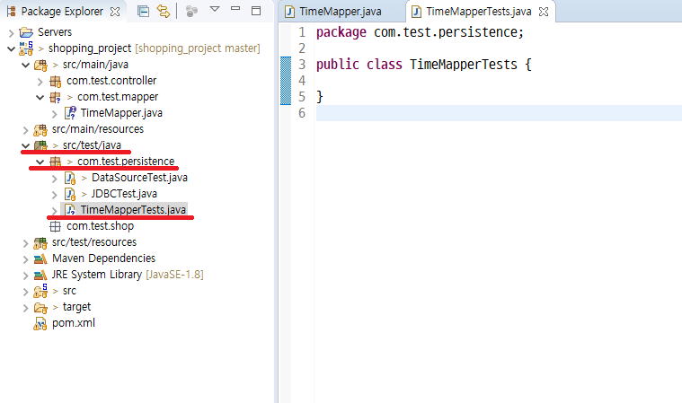Click the empty com.test.shop package icon
Screen dimensions: 682x403
(x=55, y=226)
